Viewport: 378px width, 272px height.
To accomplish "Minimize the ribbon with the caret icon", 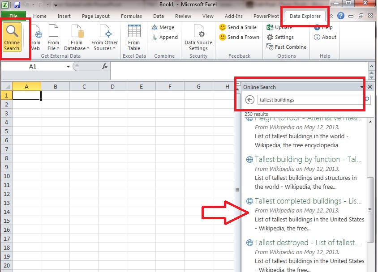I will 331,16.
